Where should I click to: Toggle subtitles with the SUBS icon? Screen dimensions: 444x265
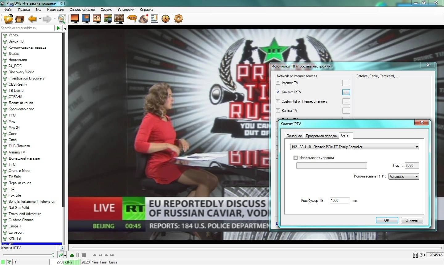pos(132,19)
